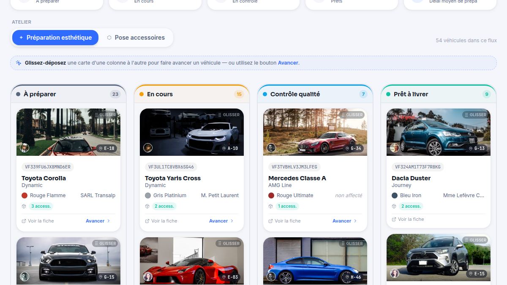Click the count badge 15 in En cours

[239, 94]
